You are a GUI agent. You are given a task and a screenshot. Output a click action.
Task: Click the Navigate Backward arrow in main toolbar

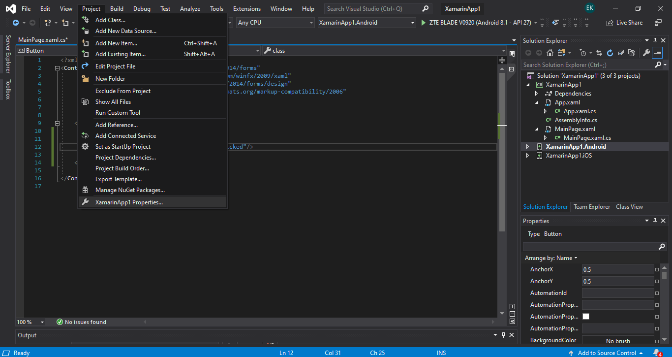click(16, 23)
